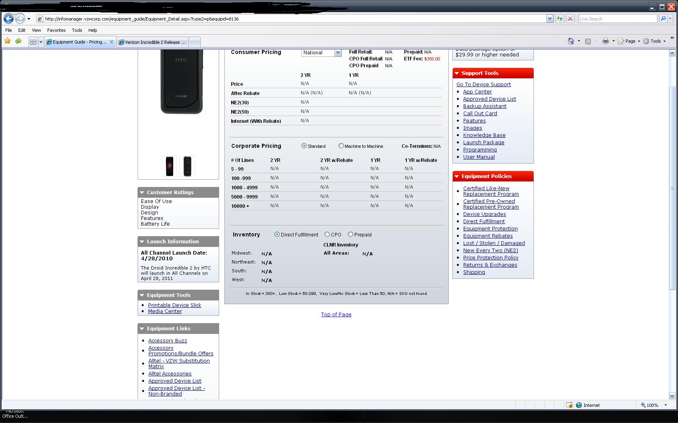Screen dimensions: 678x423
Task: Open the Quick Tabs grid icon
Action: (33, 42)
